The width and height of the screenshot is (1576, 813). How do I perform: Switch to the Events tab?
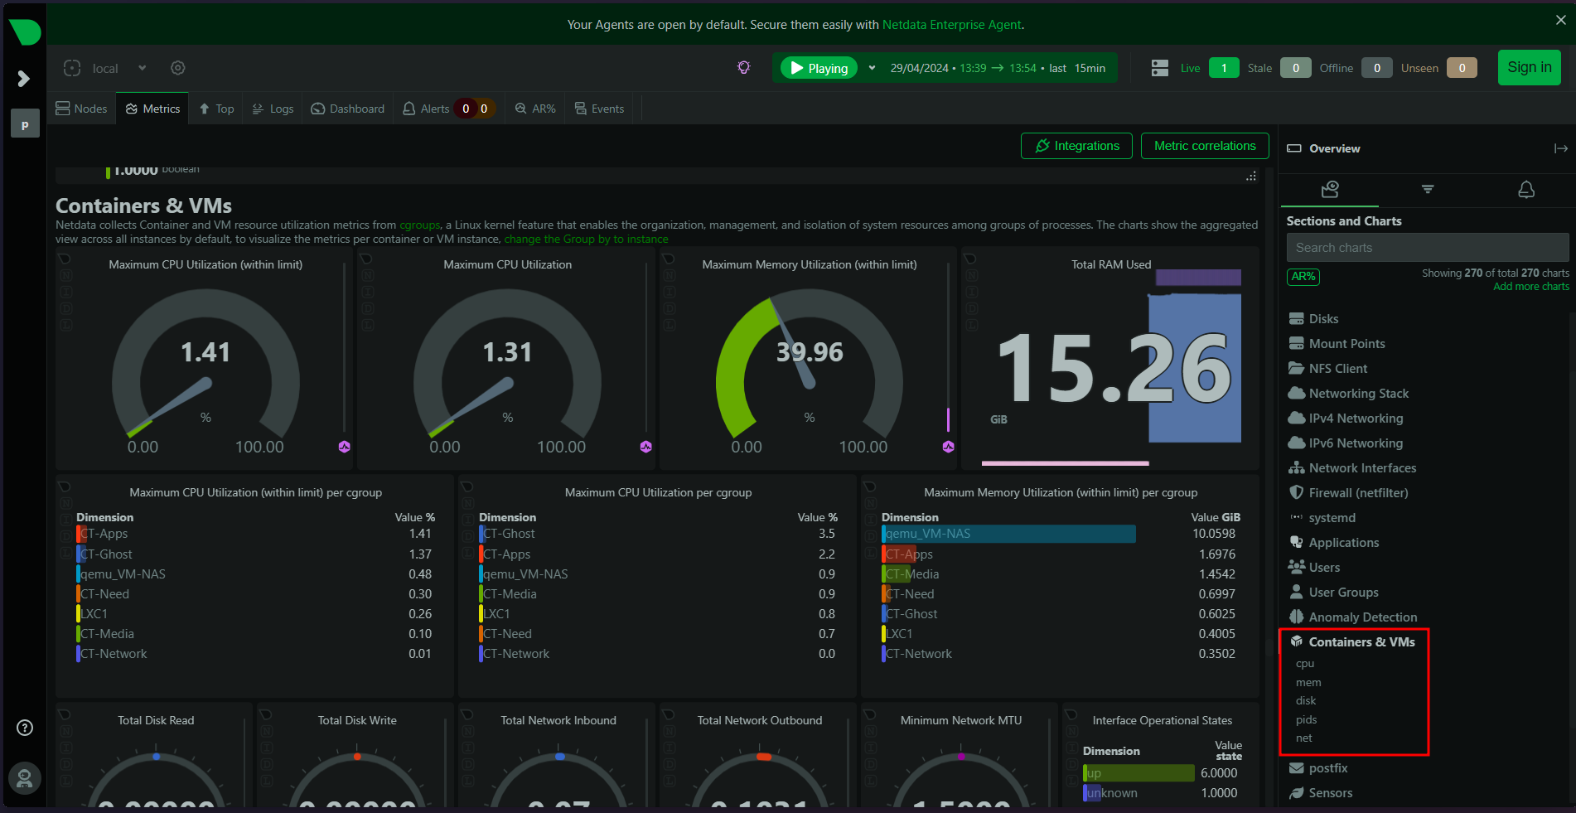pyautogui.click(x=599, y=109)
